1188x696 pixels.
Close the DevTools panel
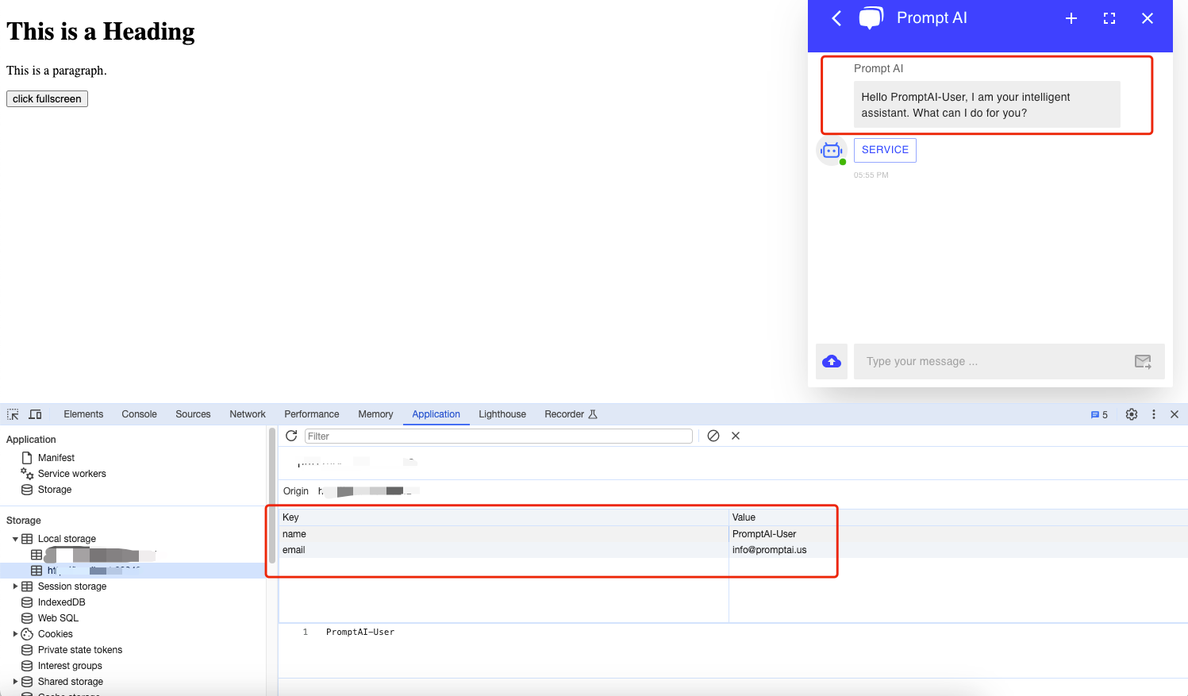coord(1175,414)
